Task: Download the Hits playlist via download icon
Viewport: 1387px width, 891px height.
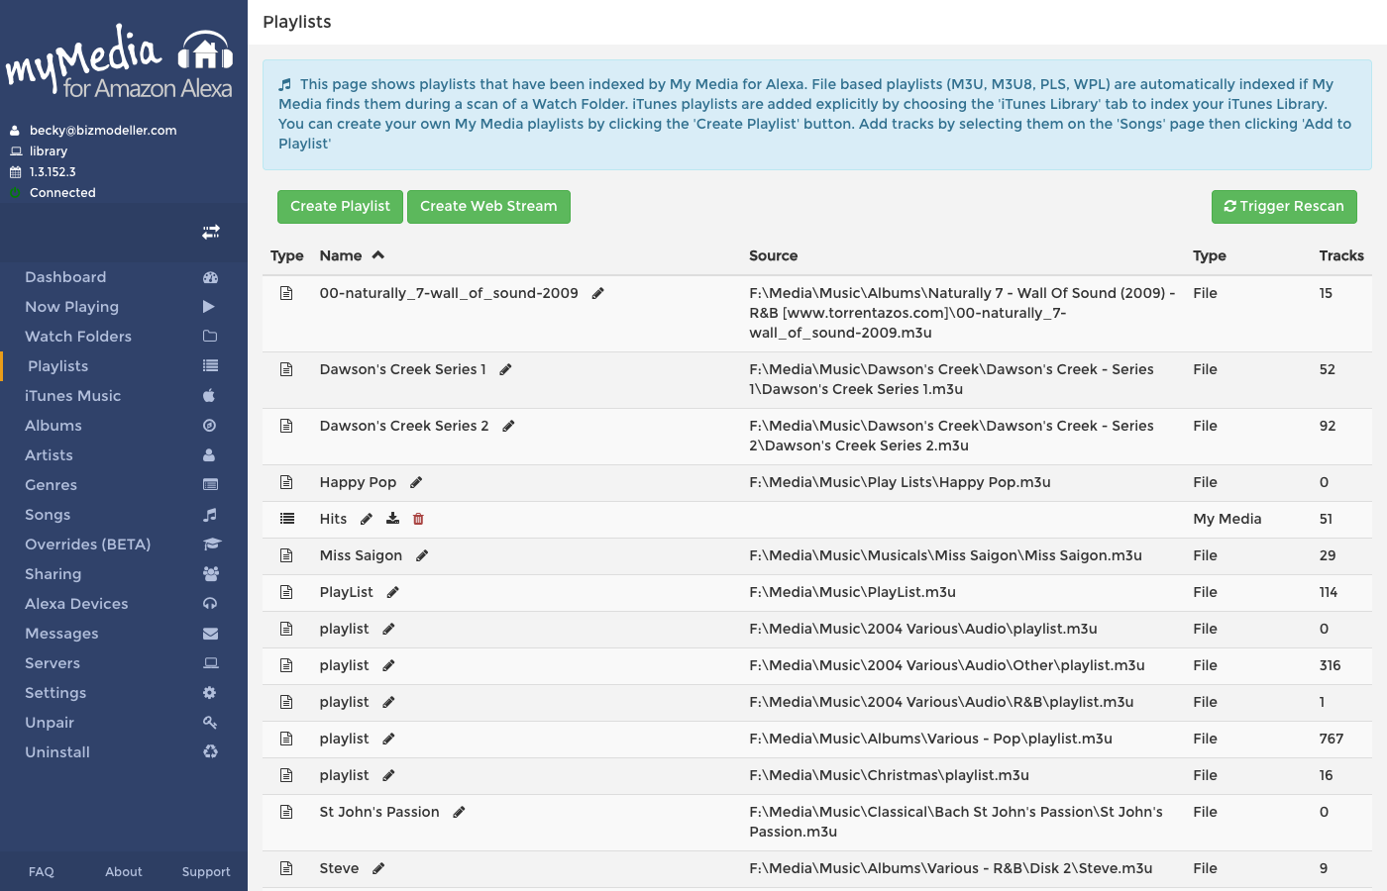Action: (392, 519)
